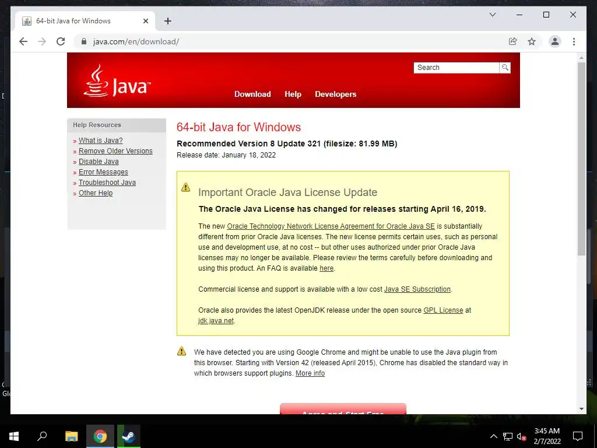Click into the Java site Search field

click(456, 68)
